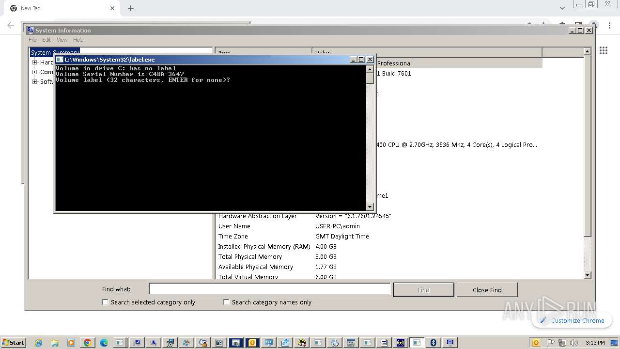Click System Information list scroll down arrow

(588, 275)
